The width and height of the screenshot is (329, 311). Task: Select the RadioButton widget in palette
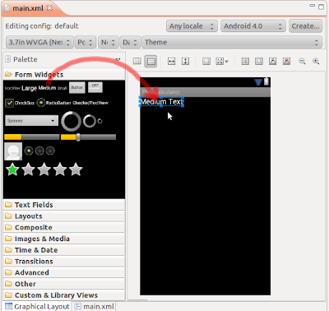53,103
